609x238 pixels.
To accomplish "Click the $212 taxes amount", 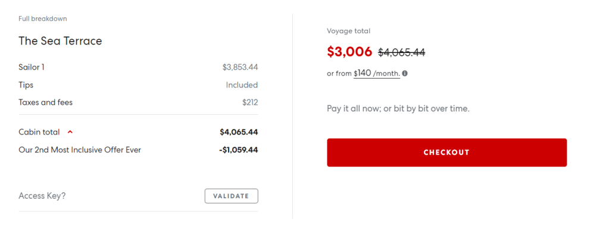I will click(250, 102).
